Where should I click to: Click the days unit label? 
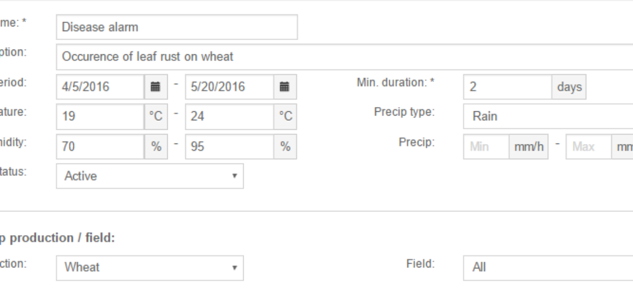[569, 87]
